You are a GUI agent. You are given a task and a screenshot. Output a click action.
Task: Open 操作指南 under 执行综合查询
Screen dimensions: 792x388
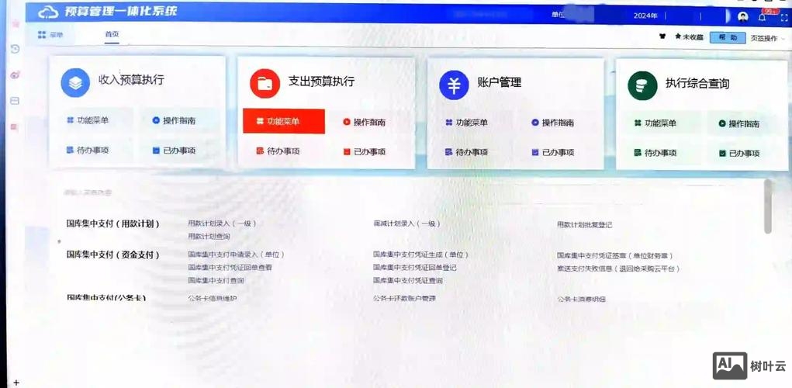(x=739, y=123)
